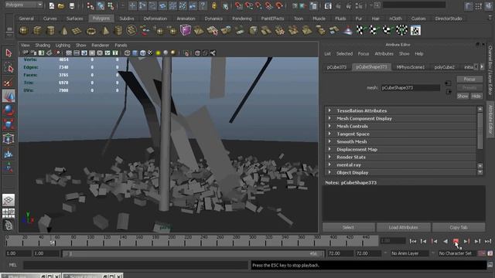Toggle the selection lock icon
This screenshot has width=495, height=278.
coord(214,5)
